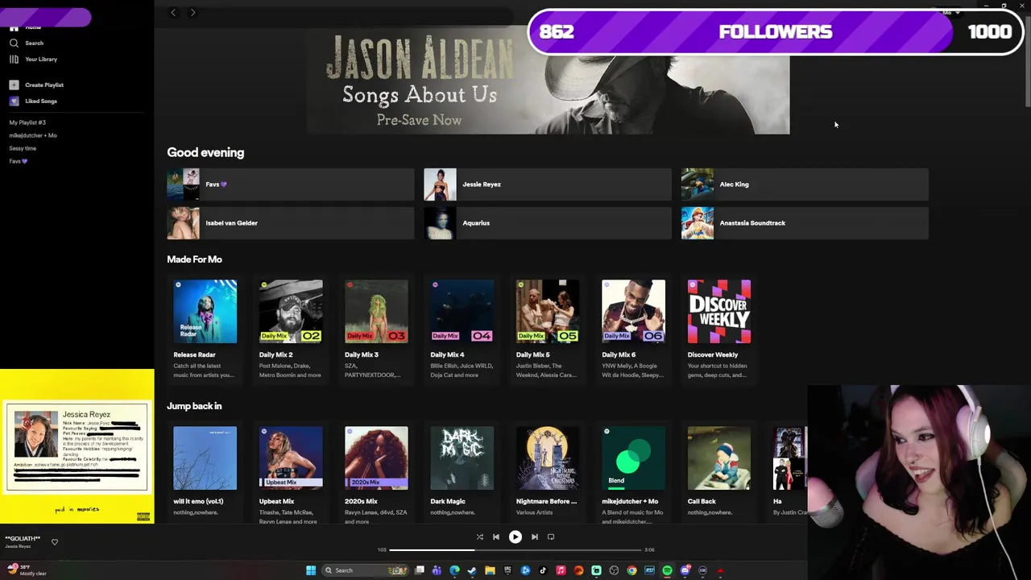Viewport: 1031px width, 580px height.
Task: Open Release Radar playlist cover
Action: pyautogui.click(x=205, y=312)
